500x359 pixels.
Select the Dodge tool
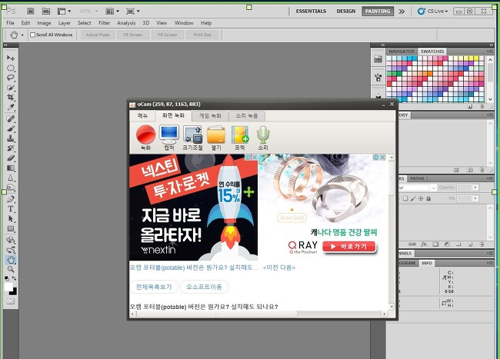point(11,188)
